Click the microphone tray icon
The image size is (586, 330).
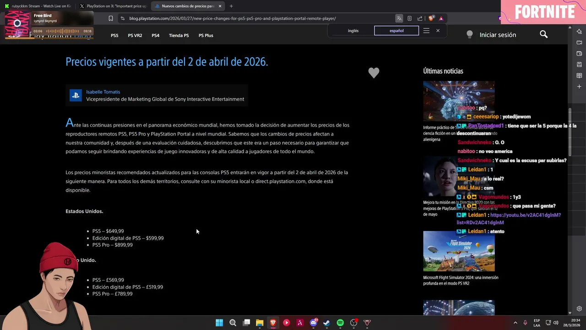pyautogui.click(x=525, y=323)
